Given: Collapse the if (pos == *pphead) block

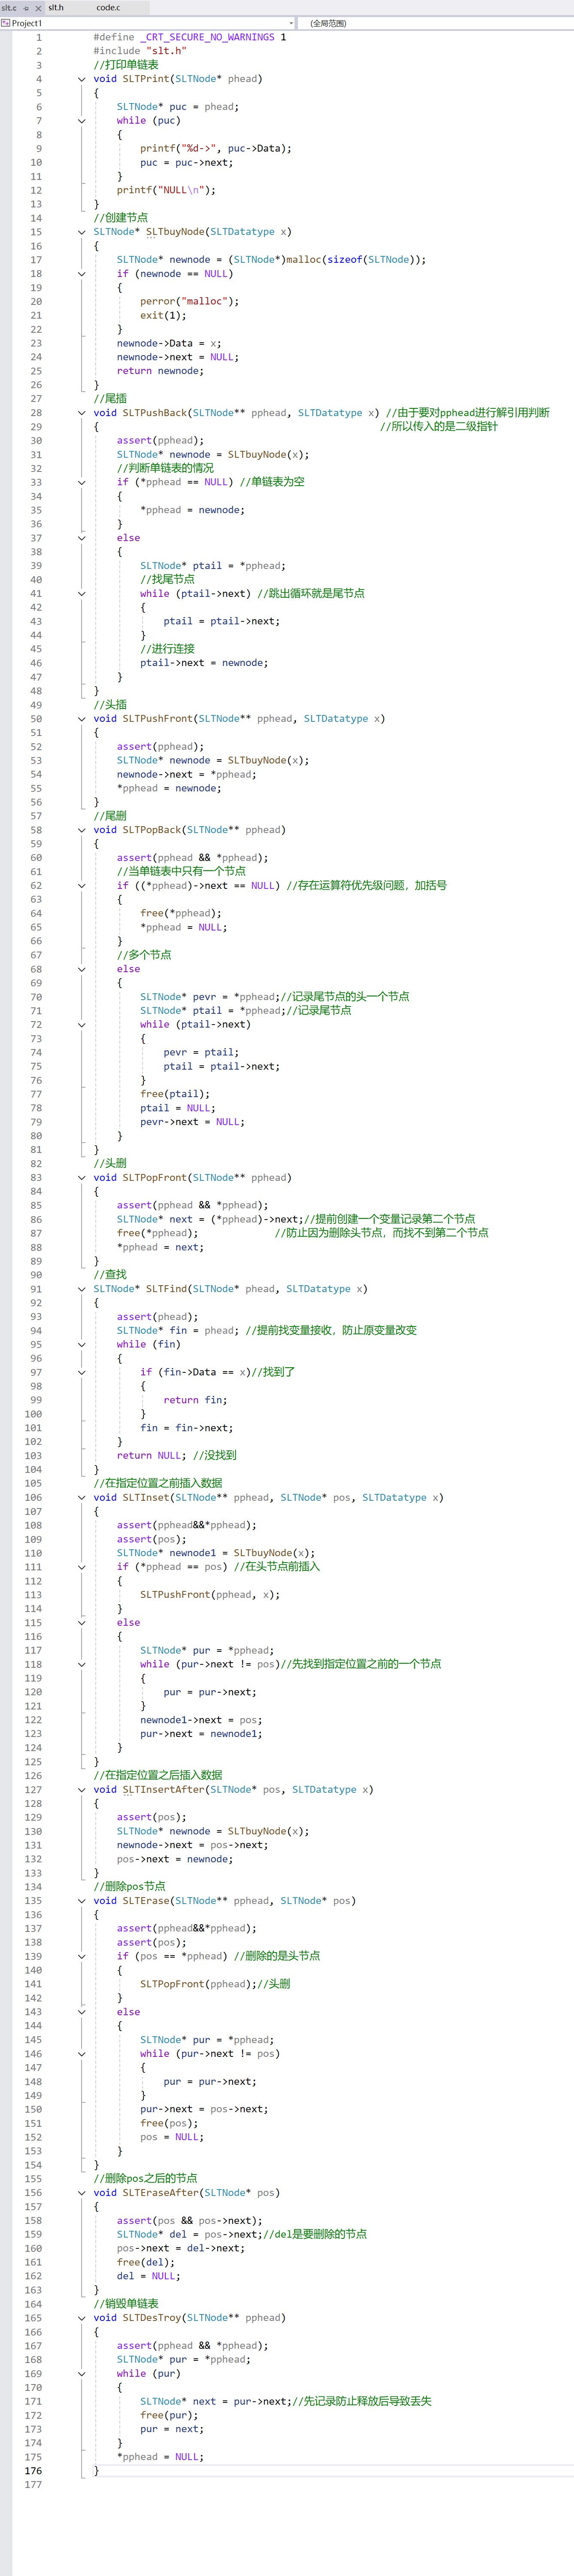Looking at the screenshot, I should pyautogui.click(x=82, y=1957).
